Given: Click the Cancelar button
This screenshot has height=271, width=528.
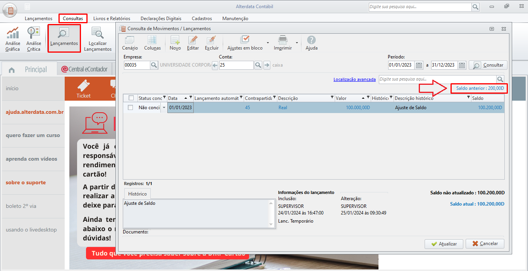Looking at the screenshot, I should click(x=485, y=244).
